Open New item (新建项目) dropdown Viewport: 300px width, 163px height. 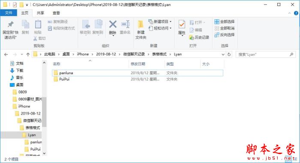pyautogui.click(x=160, y=21)
